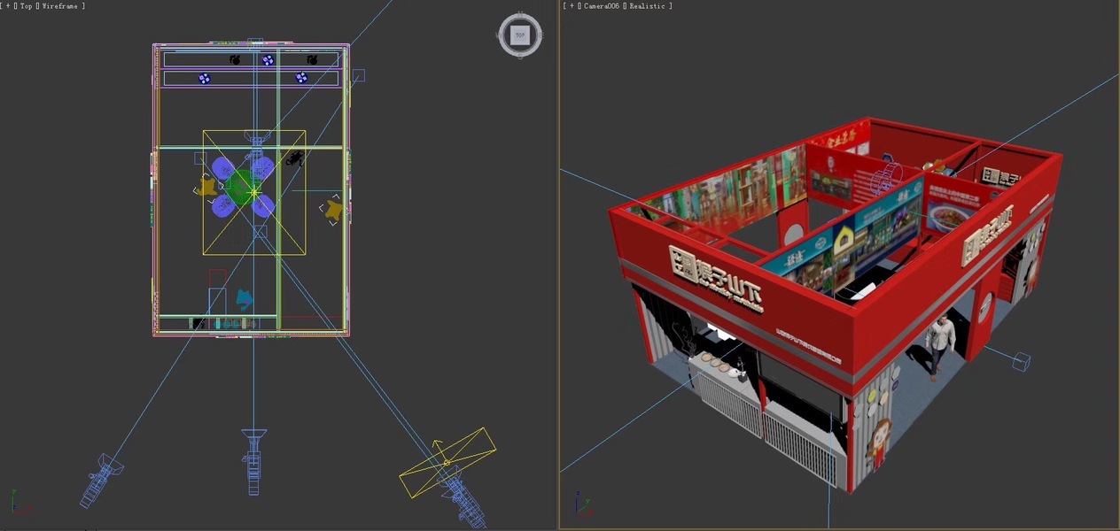This screenshot has height=531, width=1120.
Task: Select the center camera in Top view
Action: pyautogui.click(x=254, y=460)
